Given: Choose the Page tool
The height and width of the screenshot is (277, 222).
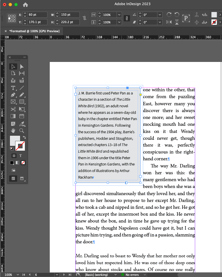Looking at the screenshot, I should point(13,73).
